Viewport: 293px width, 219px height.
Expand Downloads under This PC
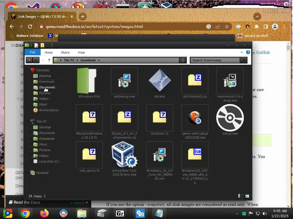(x=31, y=139)
